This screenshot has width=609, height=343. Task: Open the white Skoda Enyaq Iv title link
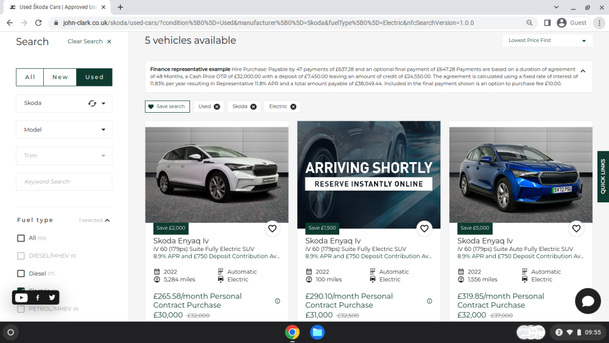[x=181, y=241]
